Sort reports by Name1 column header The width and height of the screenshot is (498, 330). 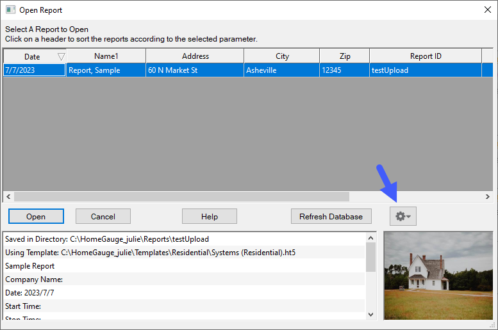pos(106,56)
